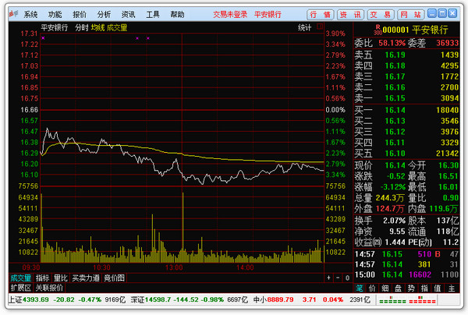Viewport: 468px width, 315px height.
Task: Click the 换手 2.07% value
Action: 394,221
